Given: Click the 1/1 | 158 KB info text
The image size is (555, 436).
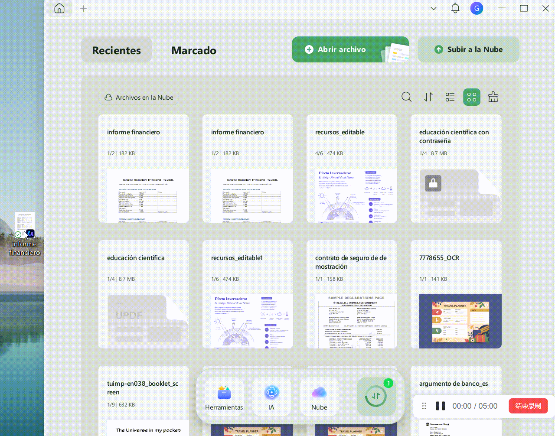Looking at the screenshot, I should click(x=329, y=279).
